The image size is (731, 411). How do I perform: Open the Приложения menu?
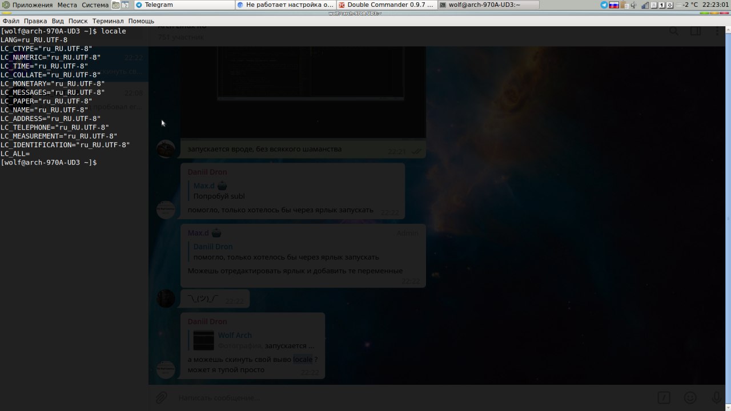click(x=32, y=5)
